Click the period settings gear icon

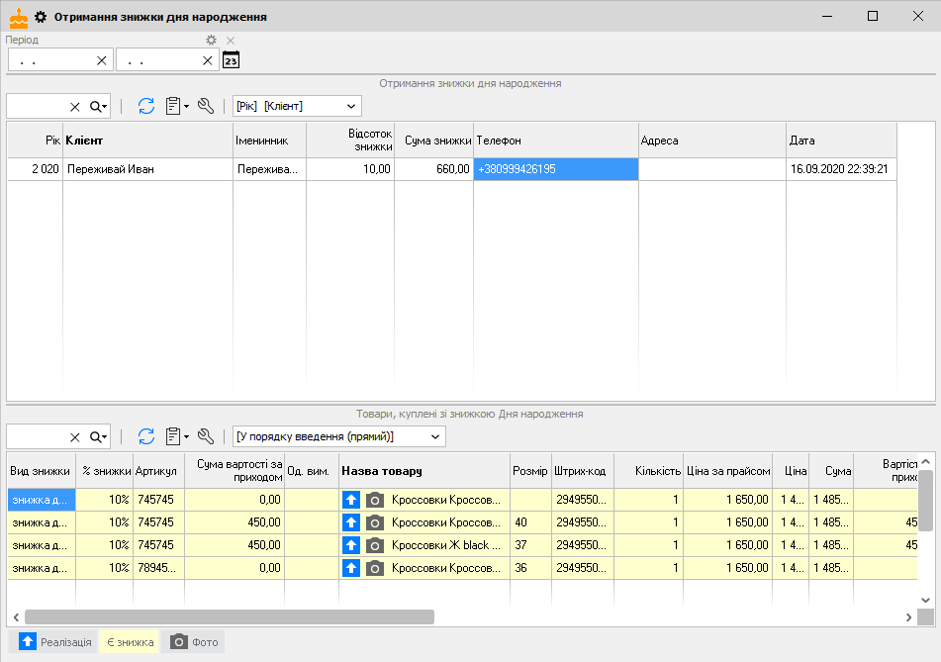pos(211,41)
